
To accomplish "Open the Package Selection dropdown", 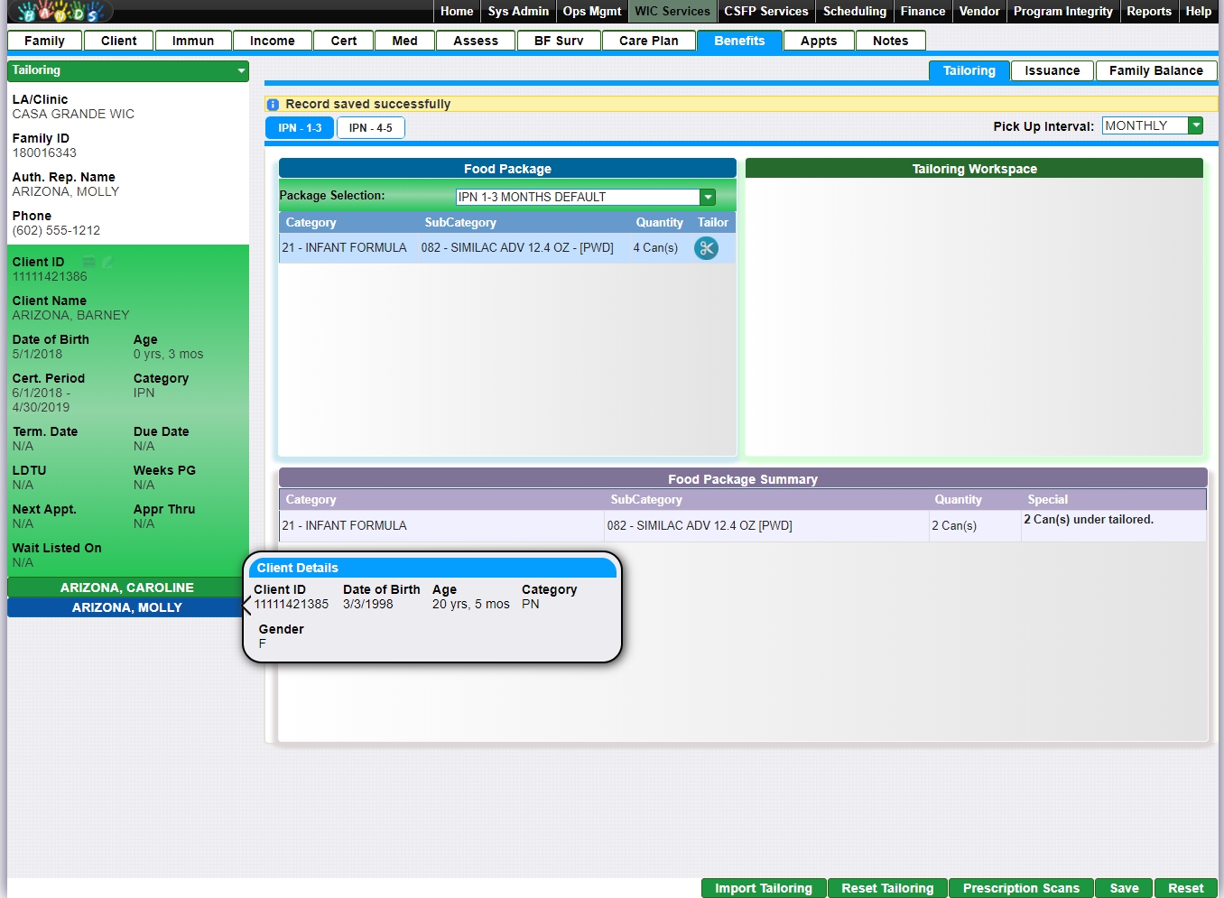I will [x=708, y=197].
